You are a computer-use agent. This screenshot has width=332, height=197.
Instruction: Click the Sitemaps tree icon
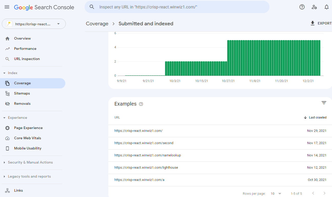pos(7,94)
